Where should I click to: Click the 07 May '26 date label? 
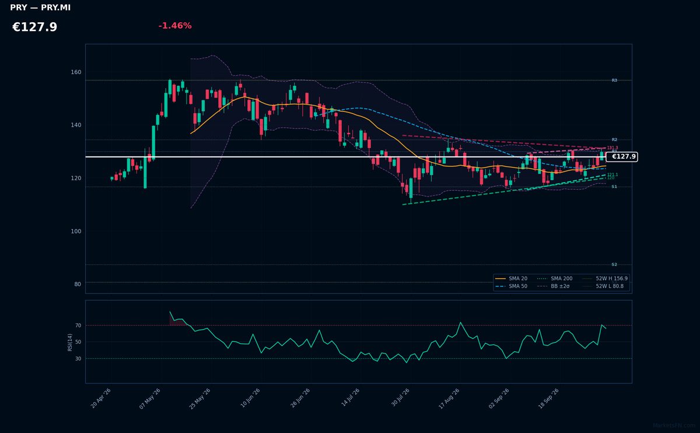coord(150,398)
